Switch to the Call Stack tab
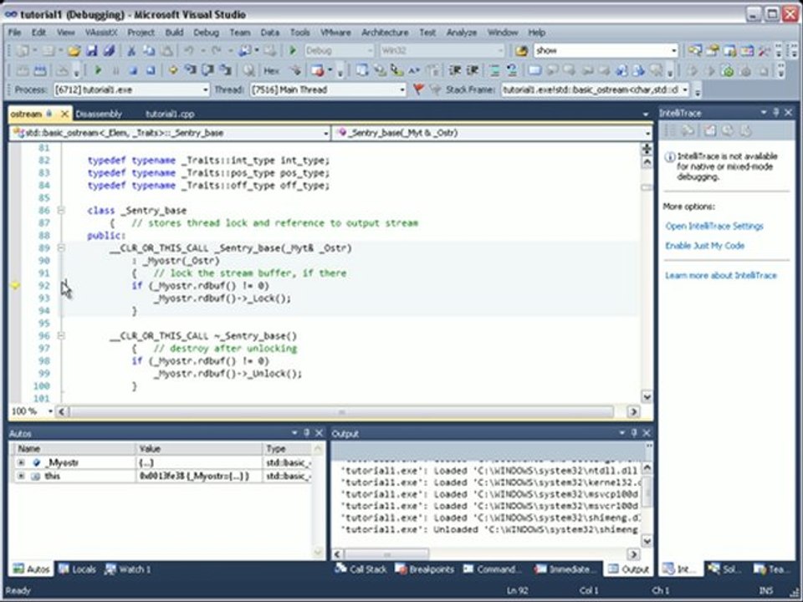The image size is (803, 602). tap(361, 569)
